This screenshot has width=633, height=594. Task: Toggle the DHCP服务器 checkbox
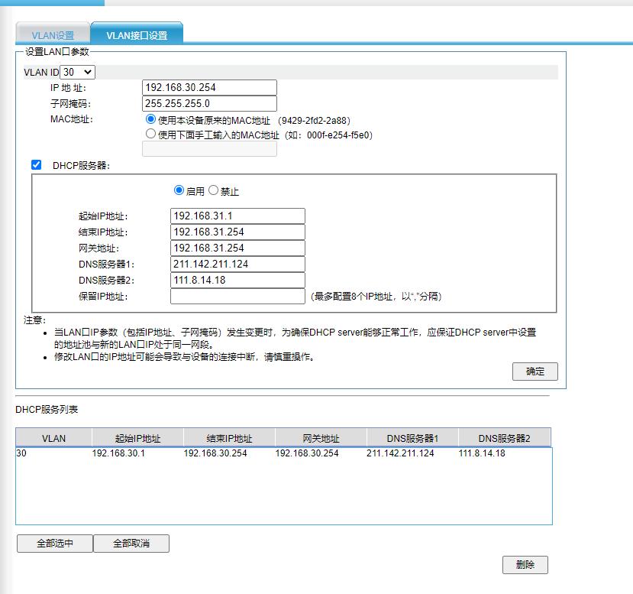(37, 165)
